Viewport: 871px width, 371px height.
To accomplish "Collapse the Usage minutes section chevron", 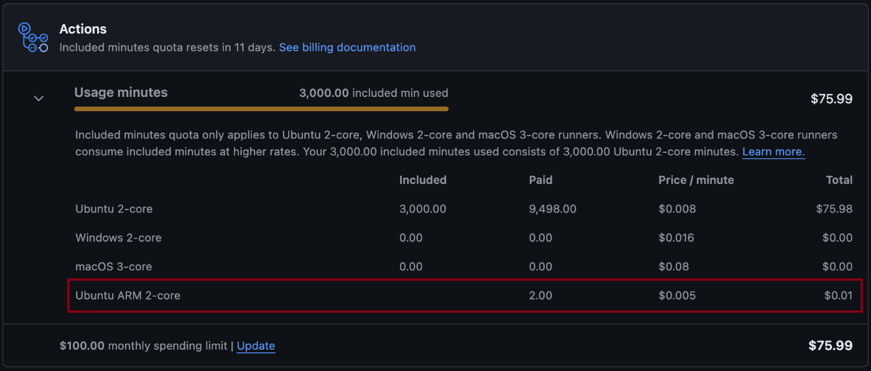I will [39, 98].
